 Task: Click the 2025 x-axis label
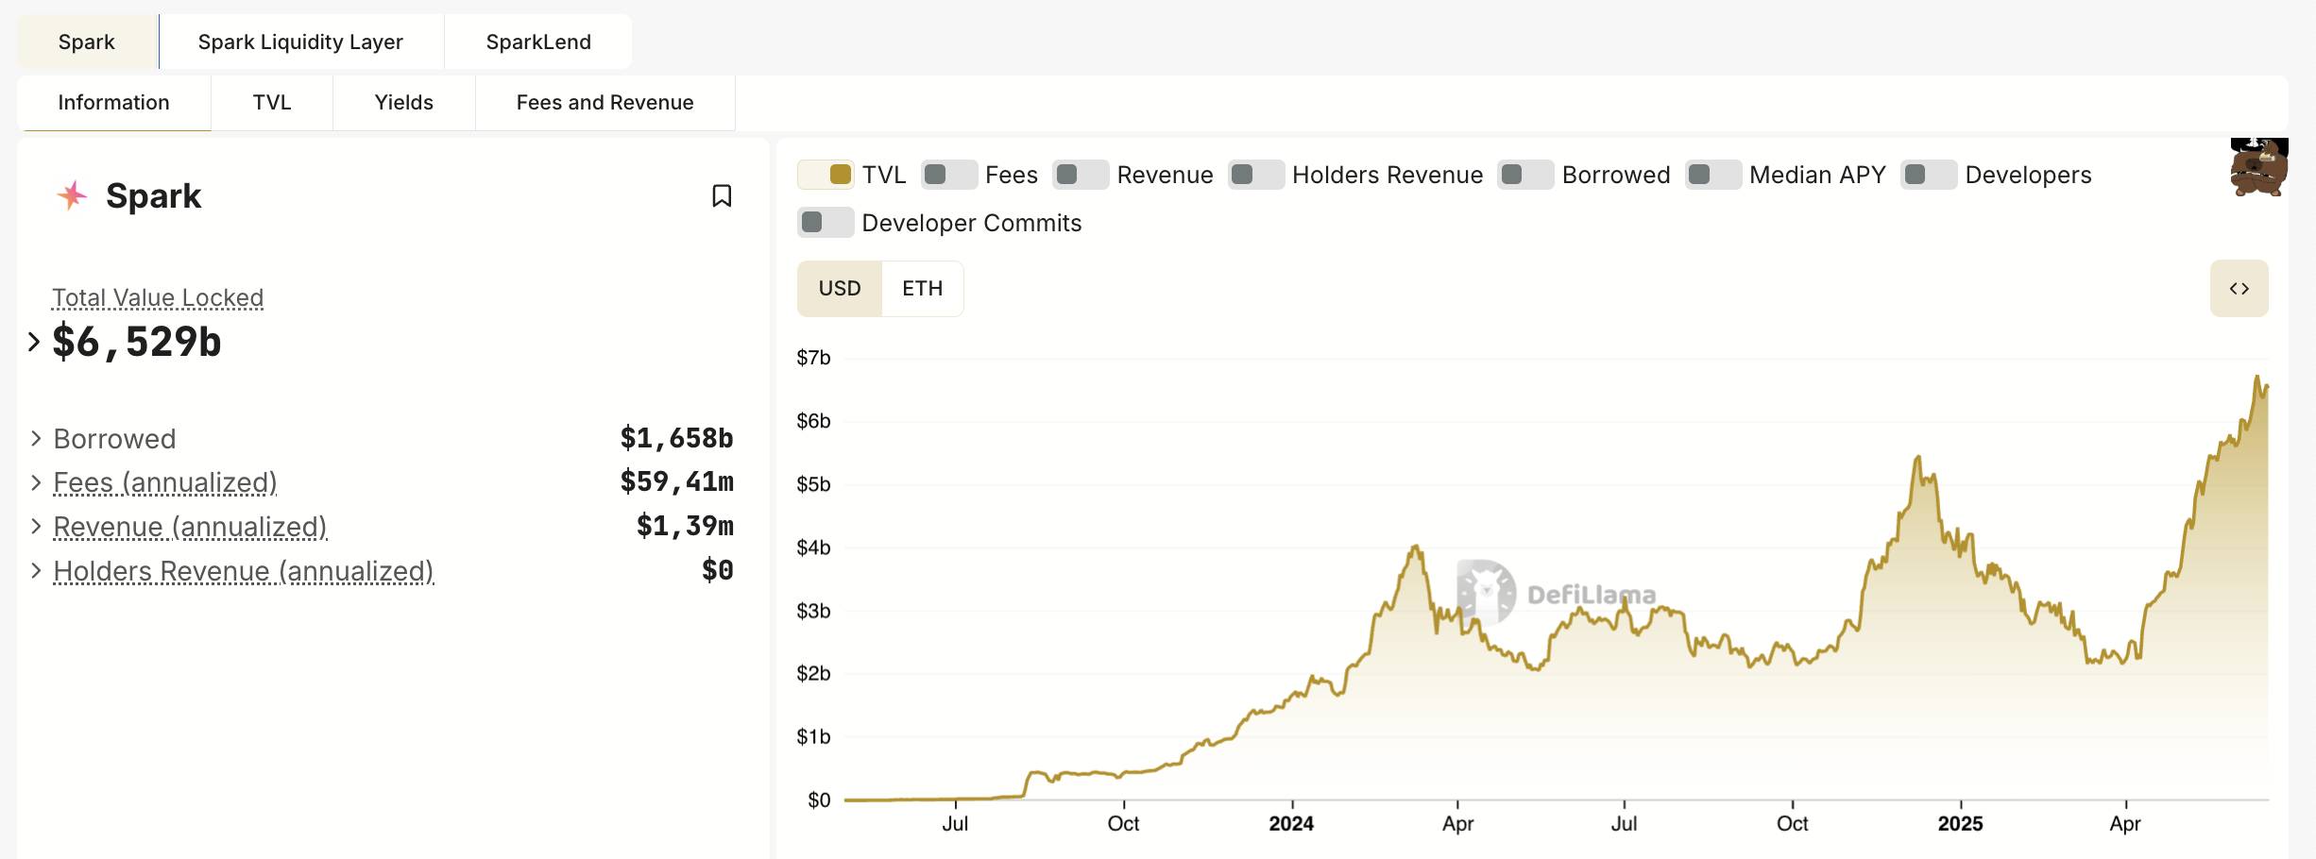[1960, 823]
